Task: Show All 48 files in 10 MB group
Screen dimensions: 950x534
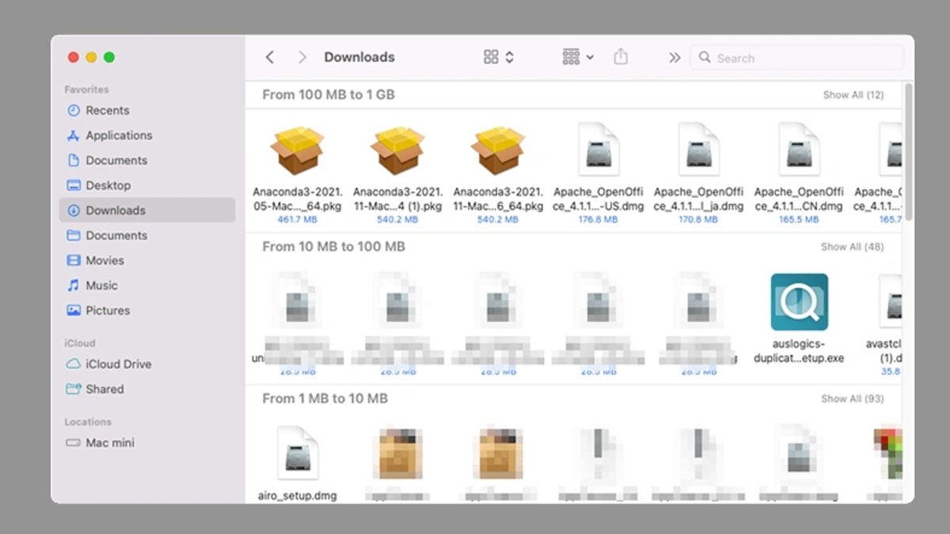Action: point(853,246)
